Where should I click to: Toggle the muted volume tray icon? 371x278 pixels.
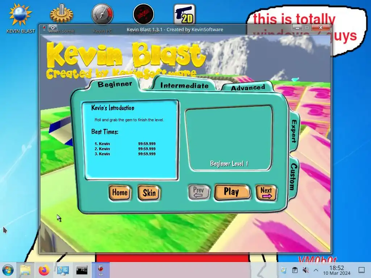point(306,270)
